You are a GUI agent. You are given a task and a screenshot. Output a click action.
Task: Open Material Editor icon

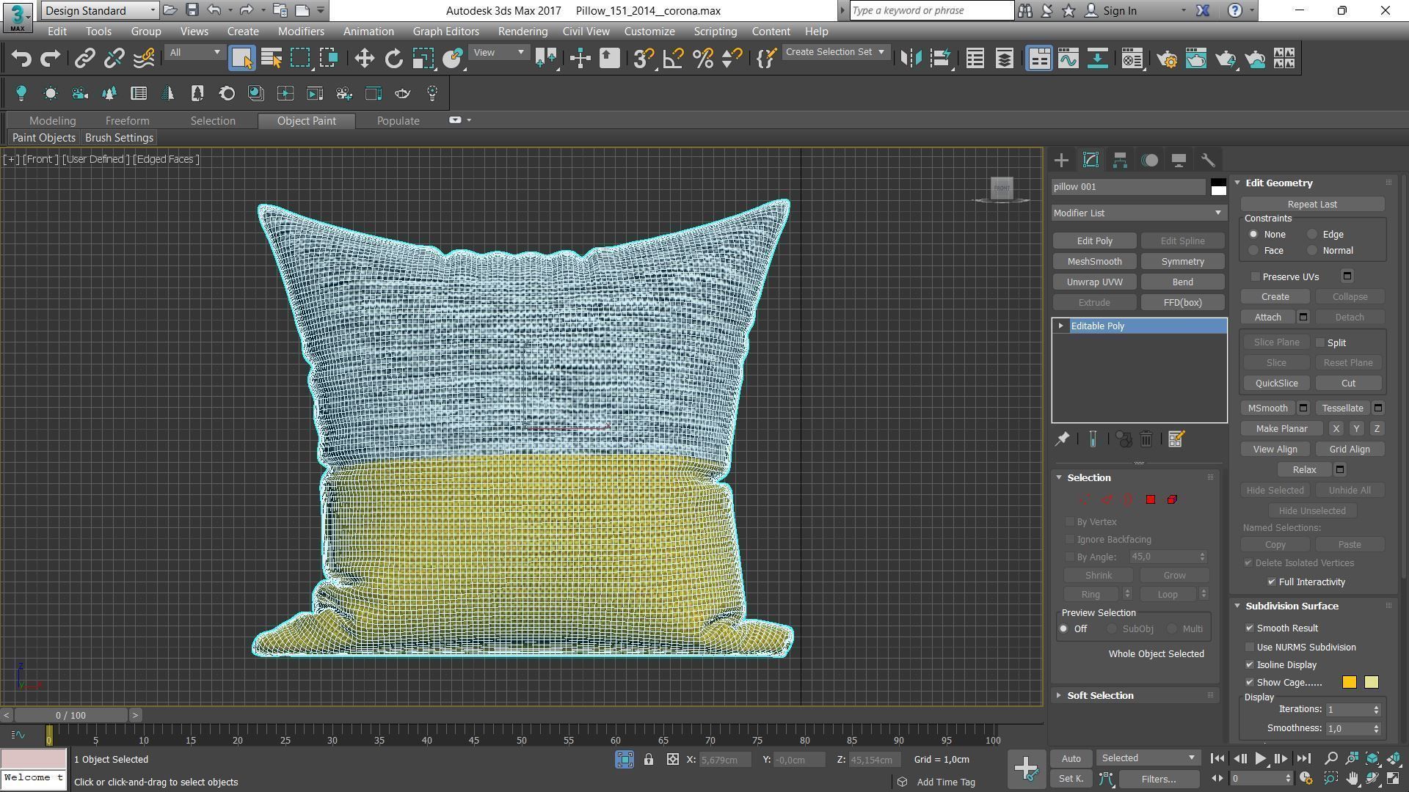(x=1132, y=59)
